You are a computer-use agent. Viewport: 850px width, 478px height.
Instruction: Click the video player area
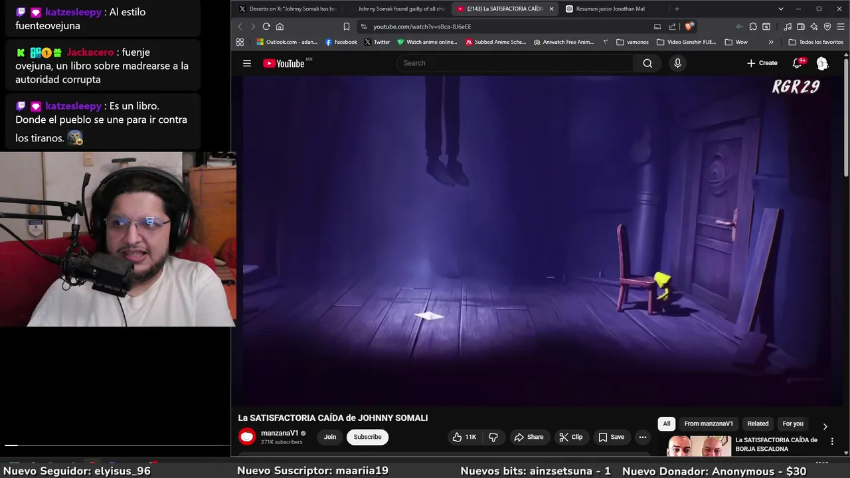click(x=537, y=240)
